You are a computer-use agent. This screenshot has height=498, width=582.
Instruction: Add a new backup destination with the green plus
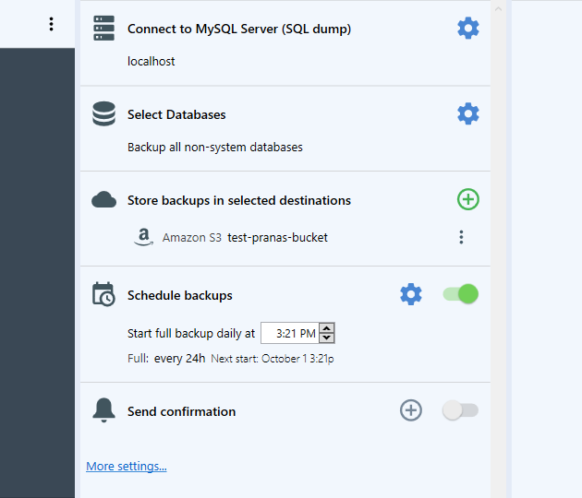pos(468,199)
